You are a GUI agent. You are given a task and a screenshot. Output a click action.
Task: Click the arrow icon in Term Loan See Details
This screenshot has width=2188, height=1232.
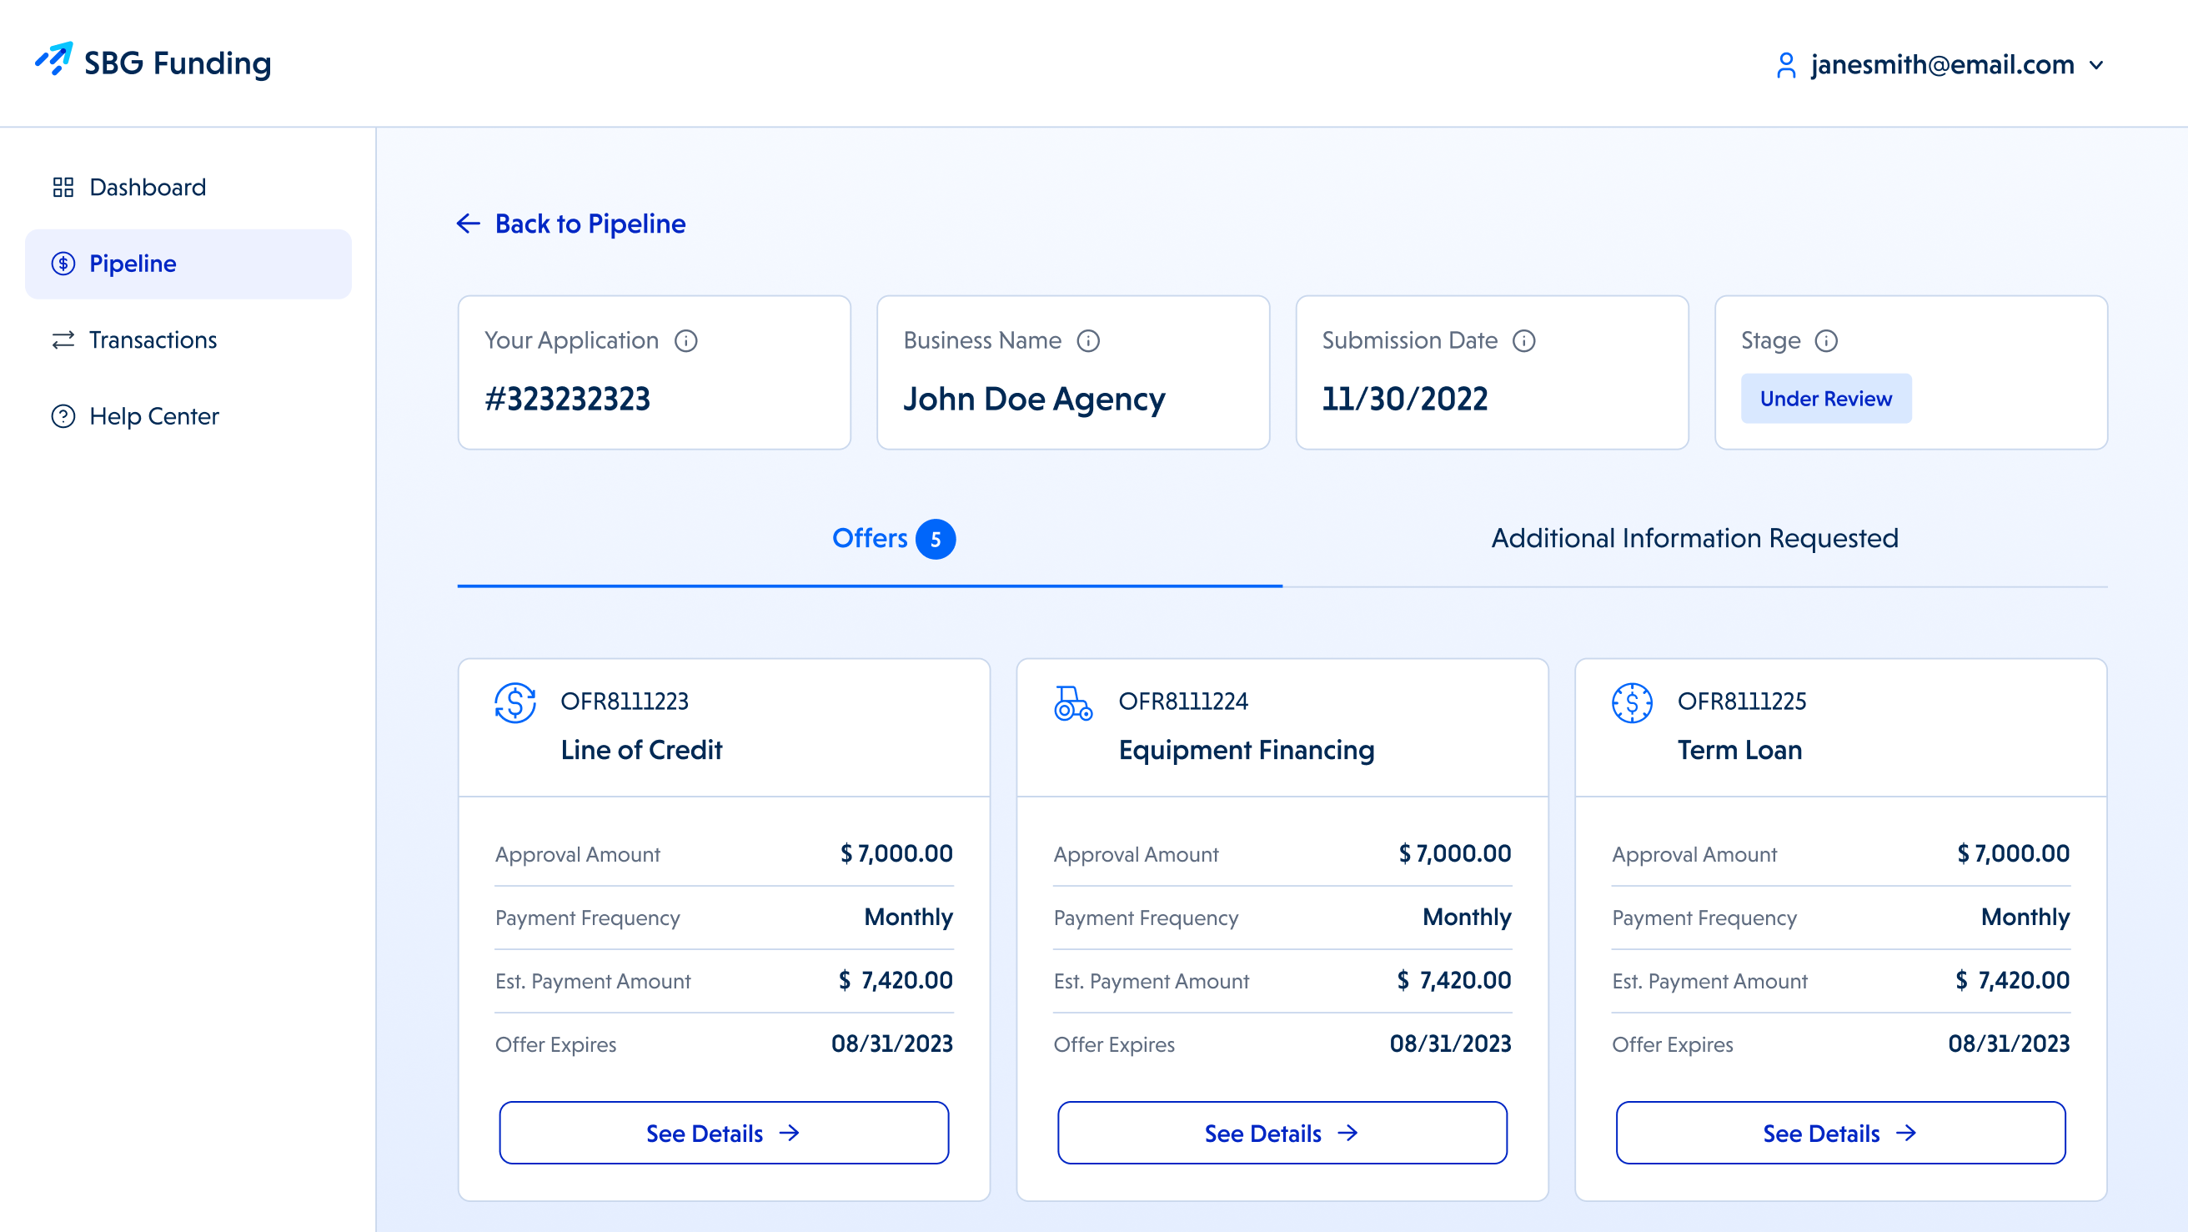(1906, 1133)
